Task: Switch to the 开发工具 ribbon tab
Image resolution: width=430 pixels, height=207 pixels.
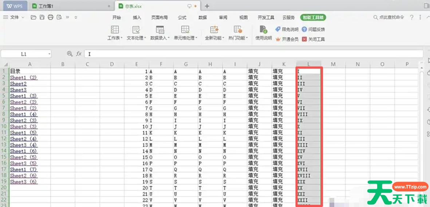Action: (x=266, y=17)
